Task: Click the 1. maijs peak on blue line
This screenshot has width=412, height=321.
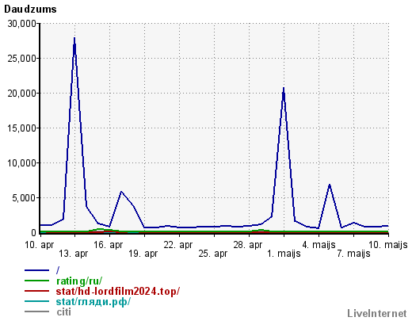Action: click(x=284, y=89)
